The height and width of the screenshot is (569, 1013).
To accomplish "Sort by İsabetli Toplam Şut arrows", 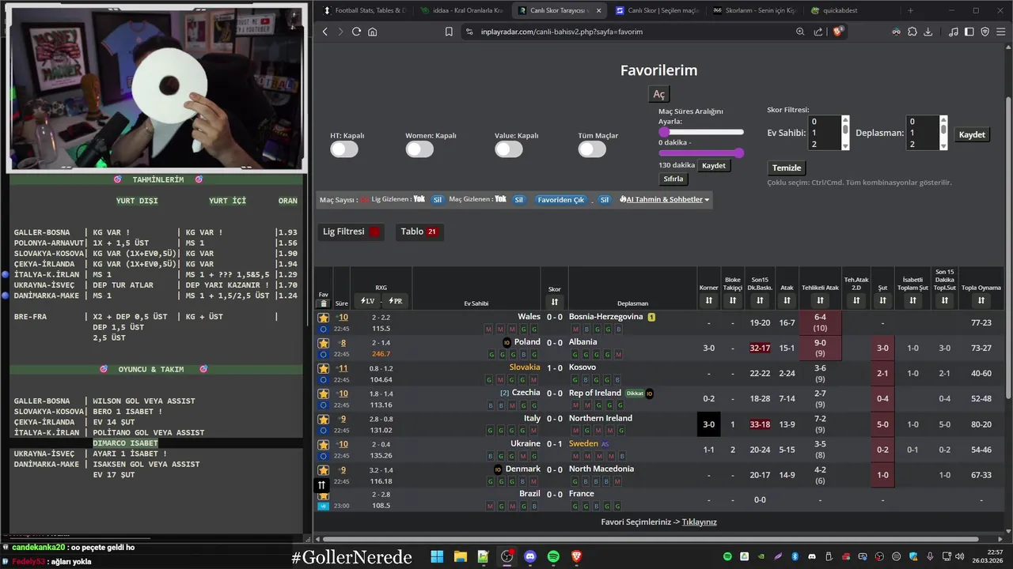I will (x=912, y=301).
